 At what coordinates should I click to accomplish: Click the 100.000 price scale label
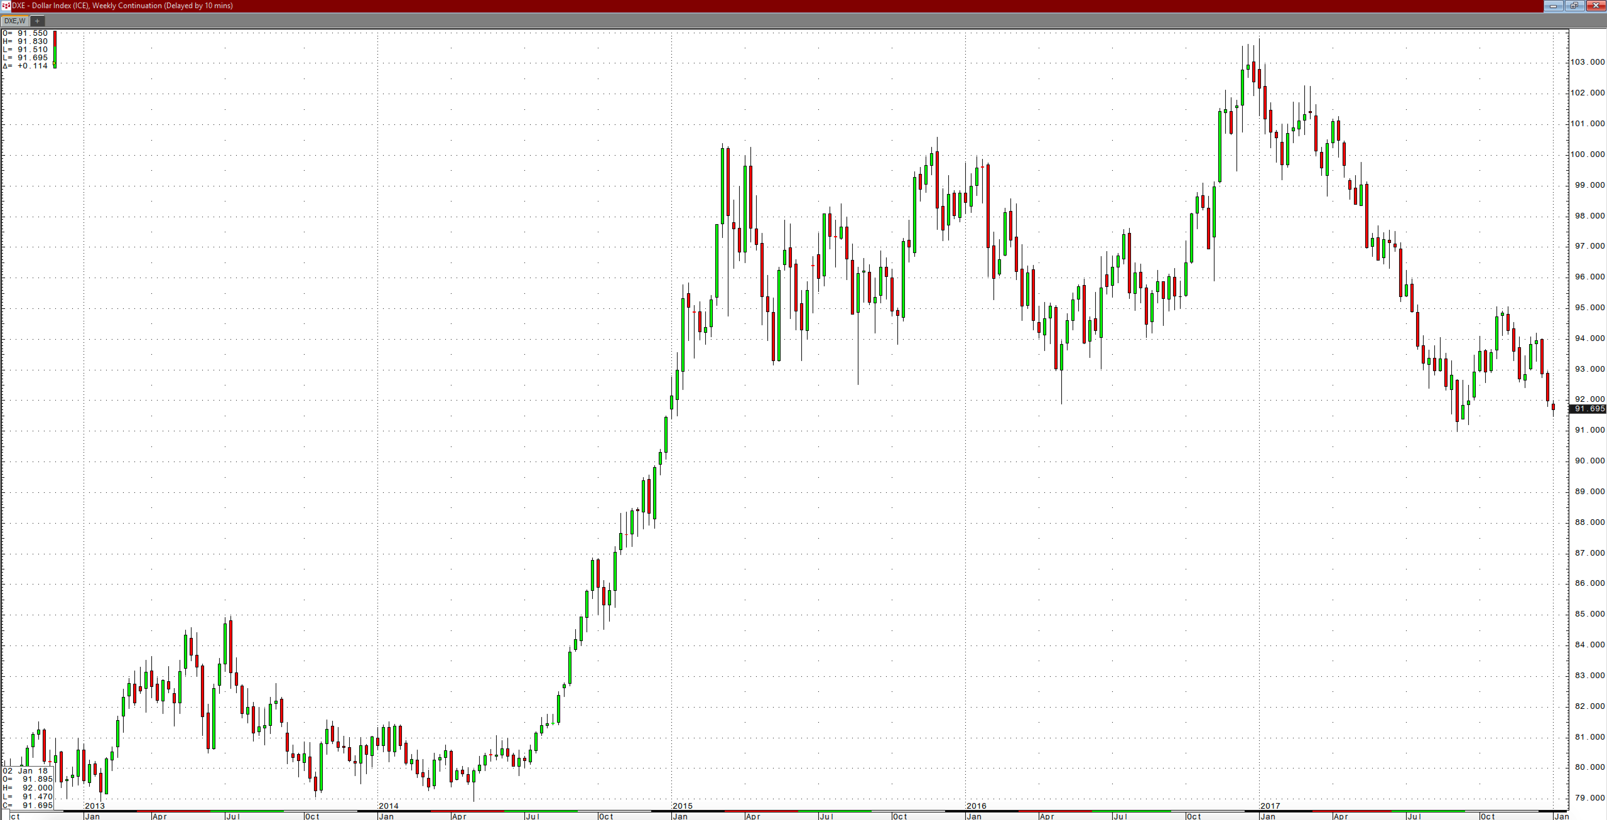[1587, 155]
